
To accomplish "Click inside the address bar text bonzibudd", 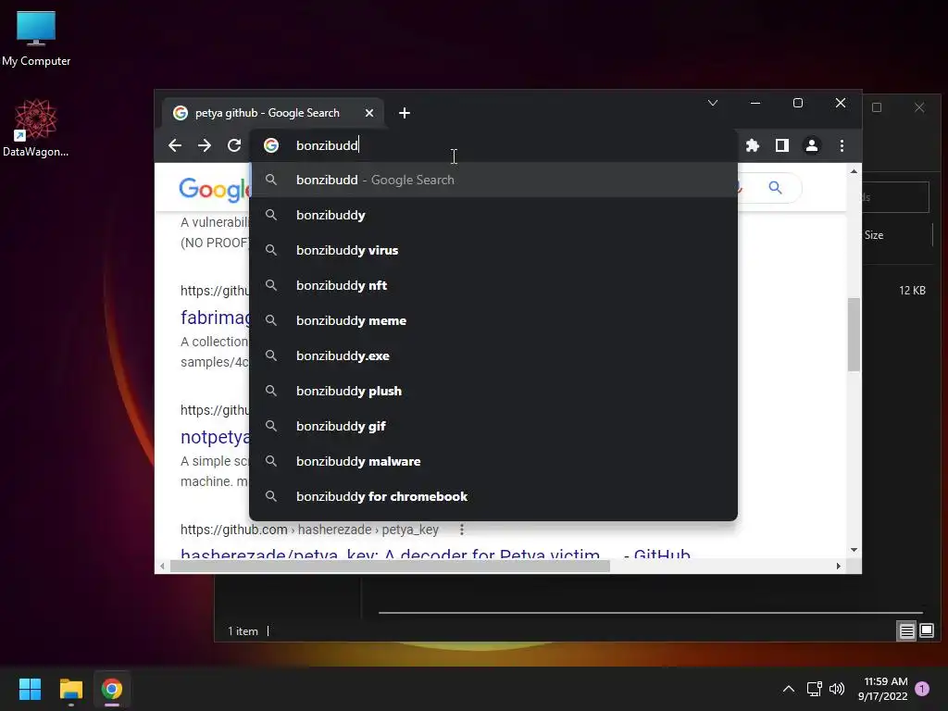I will pyautogui.click(x=327, y=145).
